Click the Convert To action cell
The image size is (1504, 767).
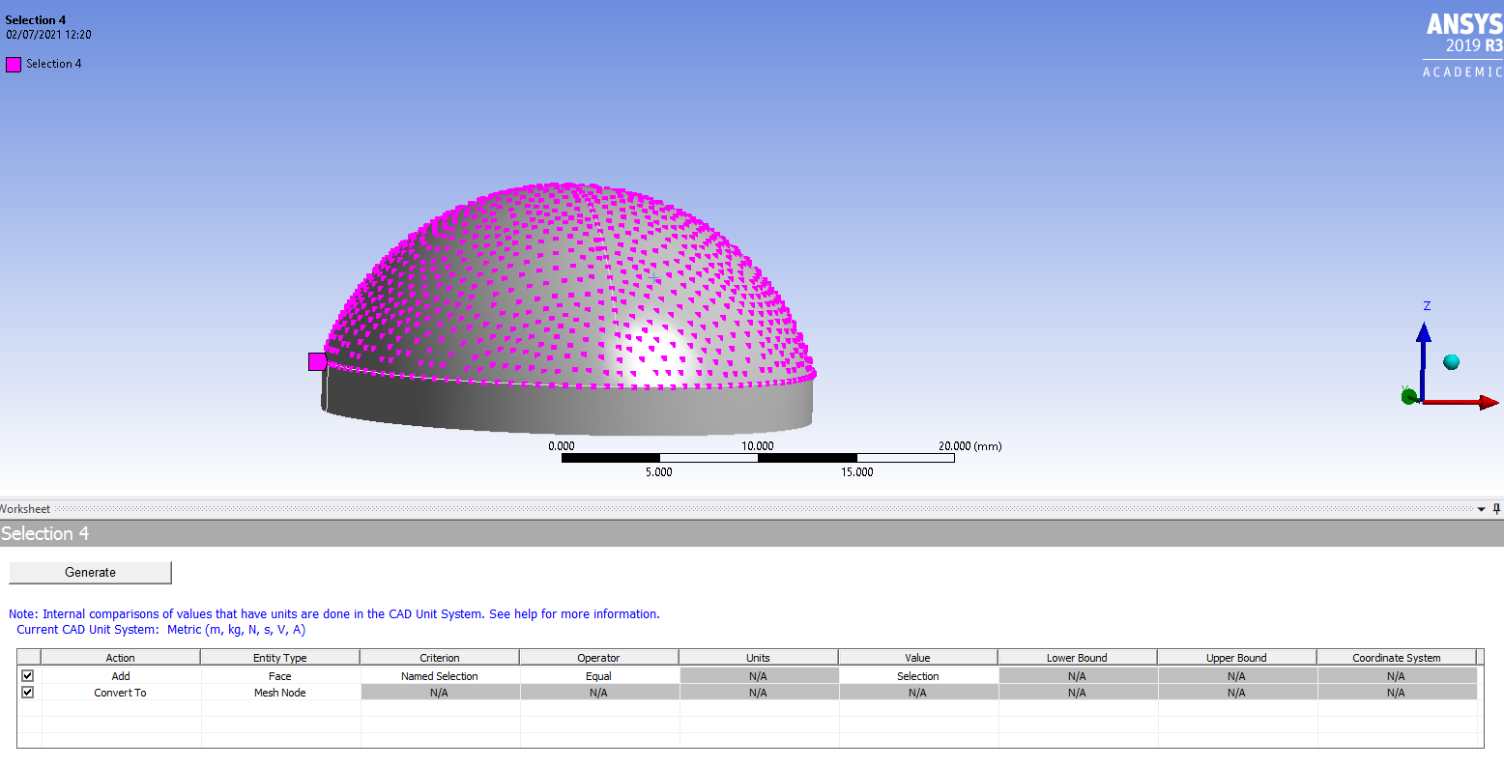(121, 693)
